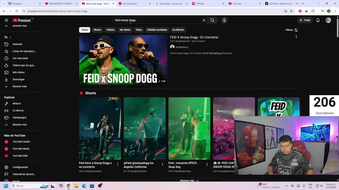
Task: Click the #SnoopDogg hashtag
Action: [x=215, y=53]
